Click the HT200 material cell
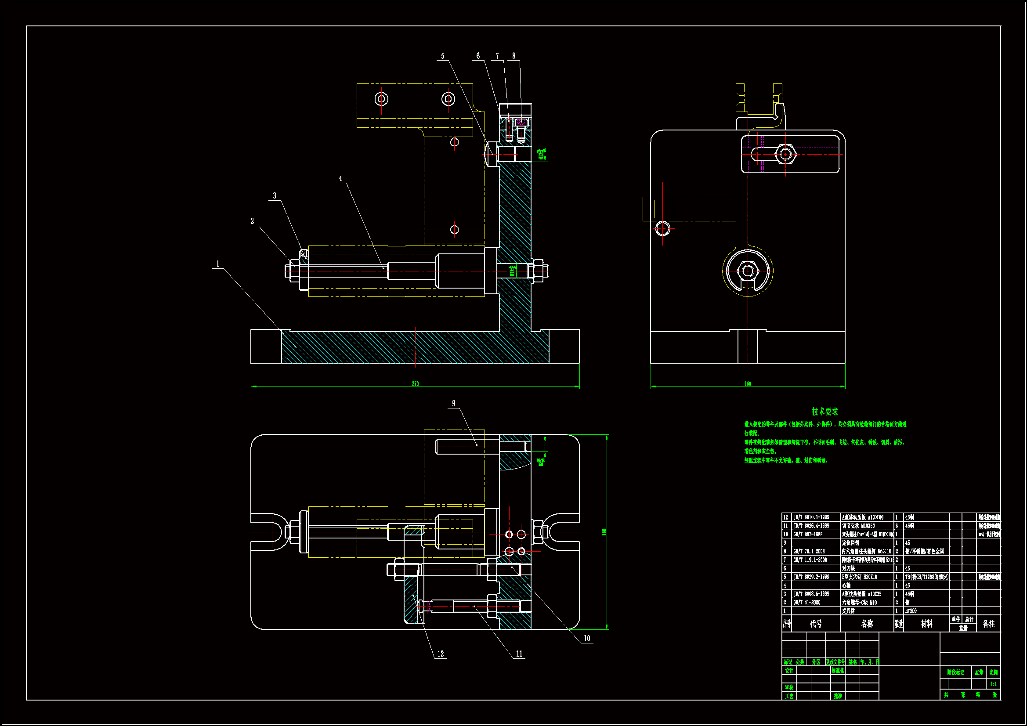The image size is (1027, 726). (911, 611)
